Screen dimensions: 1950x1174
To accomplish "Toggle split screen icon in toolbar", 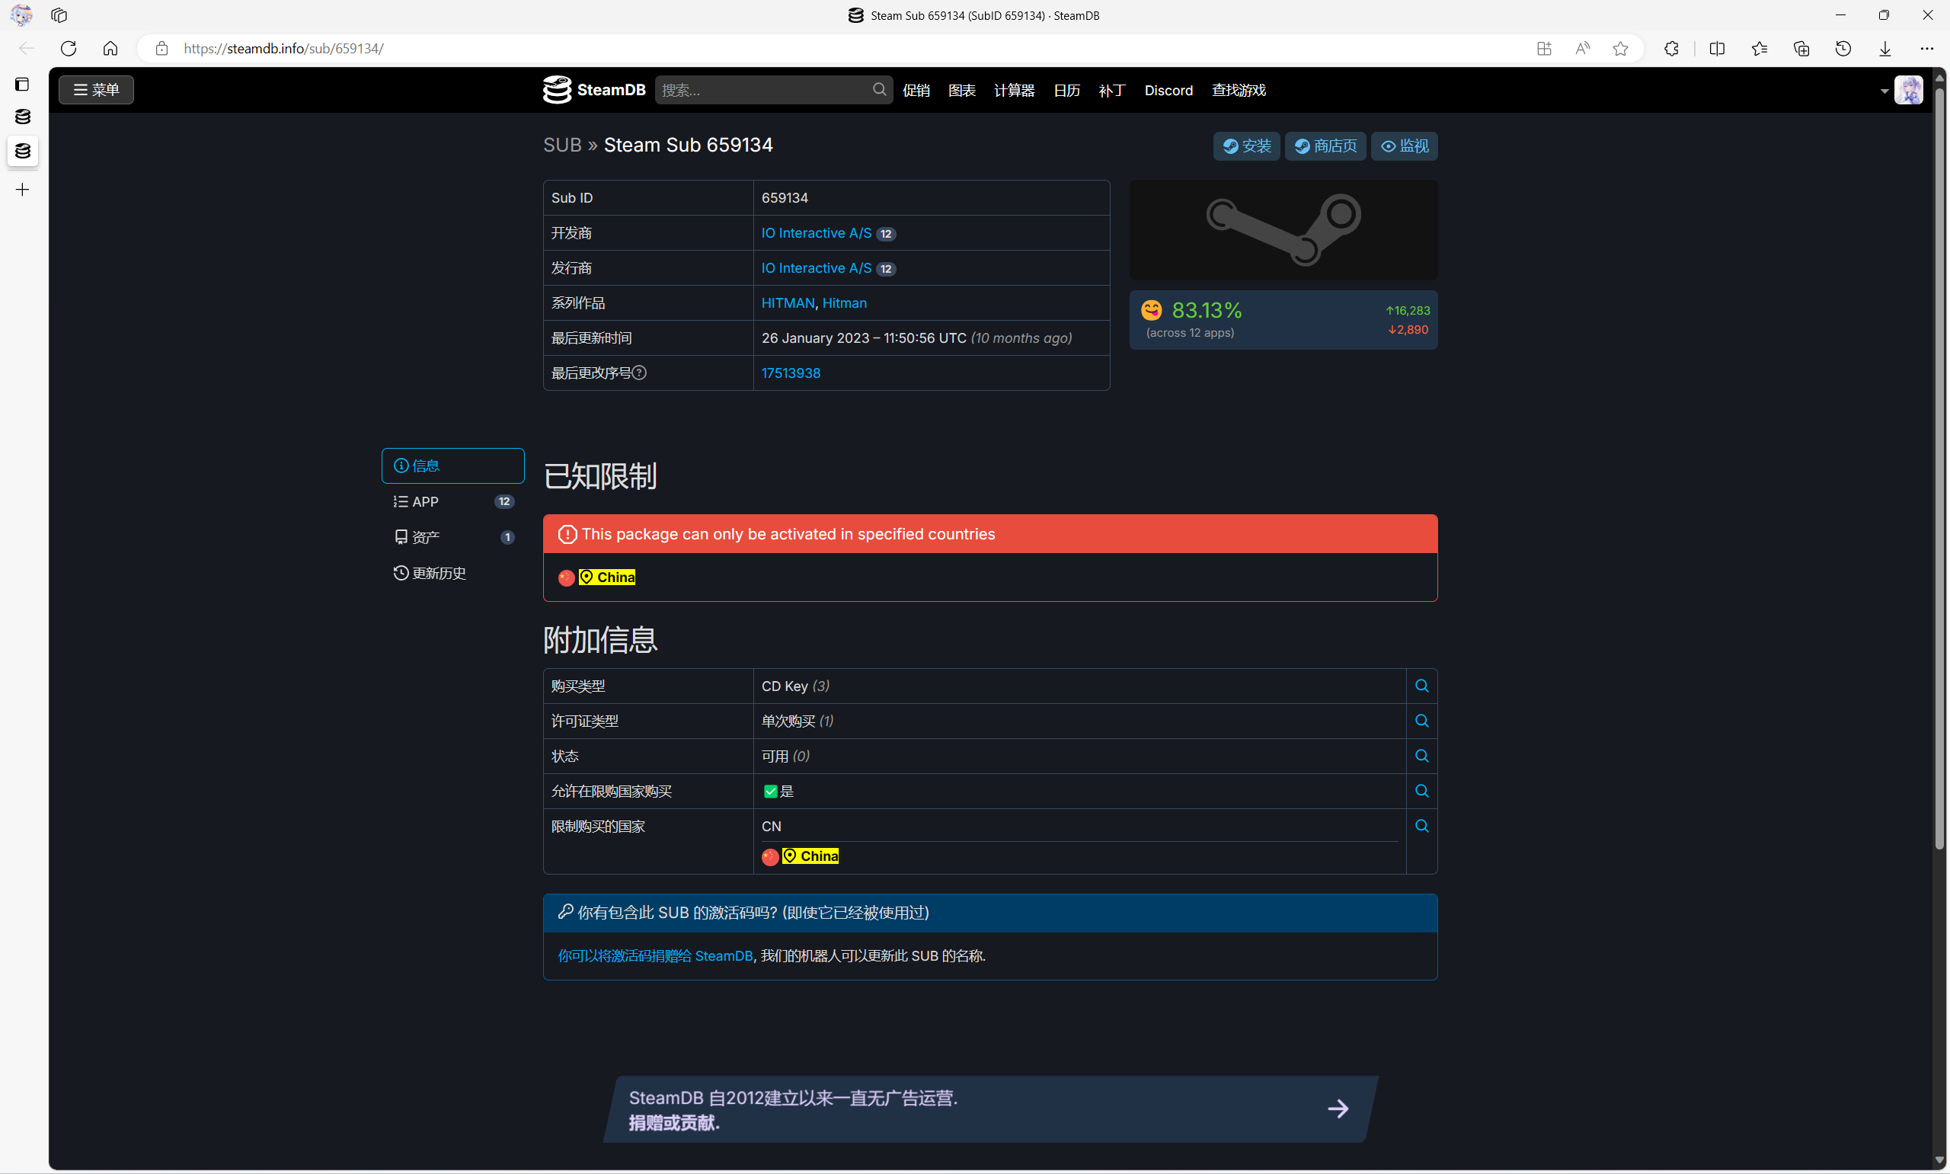I will 1717,48.
